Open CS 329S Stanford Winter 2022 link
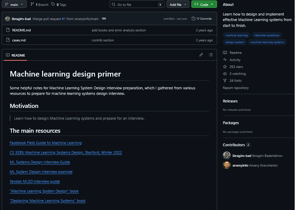 tap(66, 152)
